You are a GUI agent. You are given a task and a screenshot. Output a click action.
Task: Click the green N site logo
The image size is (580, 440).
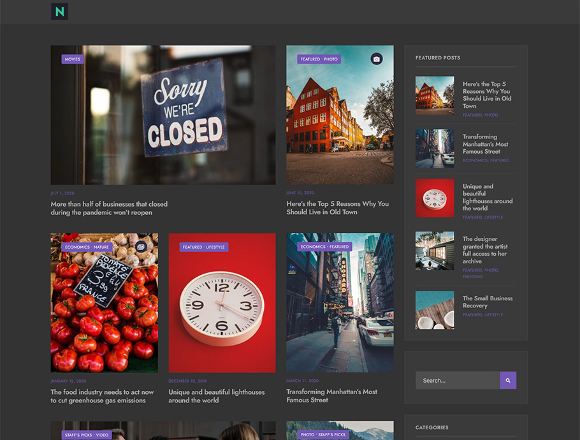59,11
